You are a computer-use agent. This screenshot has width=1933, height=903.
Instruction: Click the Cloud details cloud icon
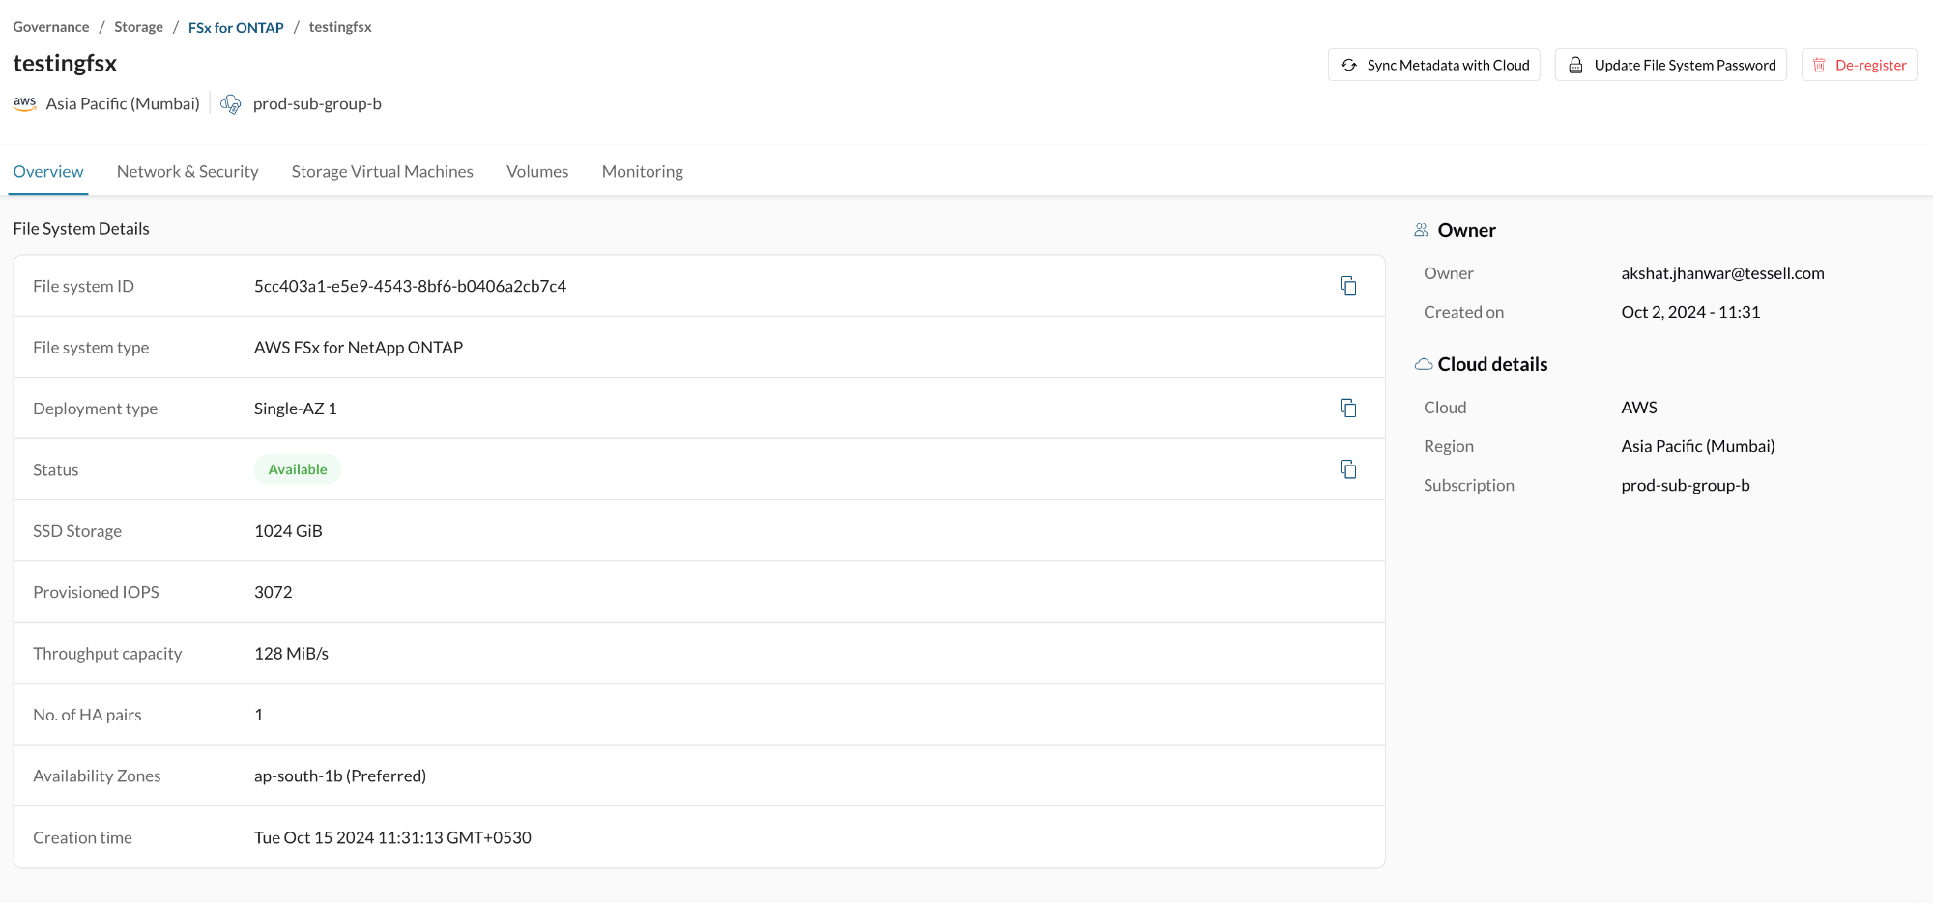coord(1424,364)
